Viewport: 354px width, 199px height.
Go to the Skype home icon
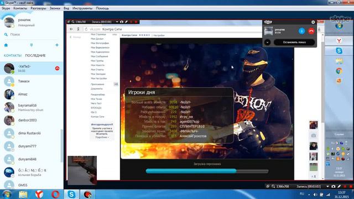pos(6,45)
